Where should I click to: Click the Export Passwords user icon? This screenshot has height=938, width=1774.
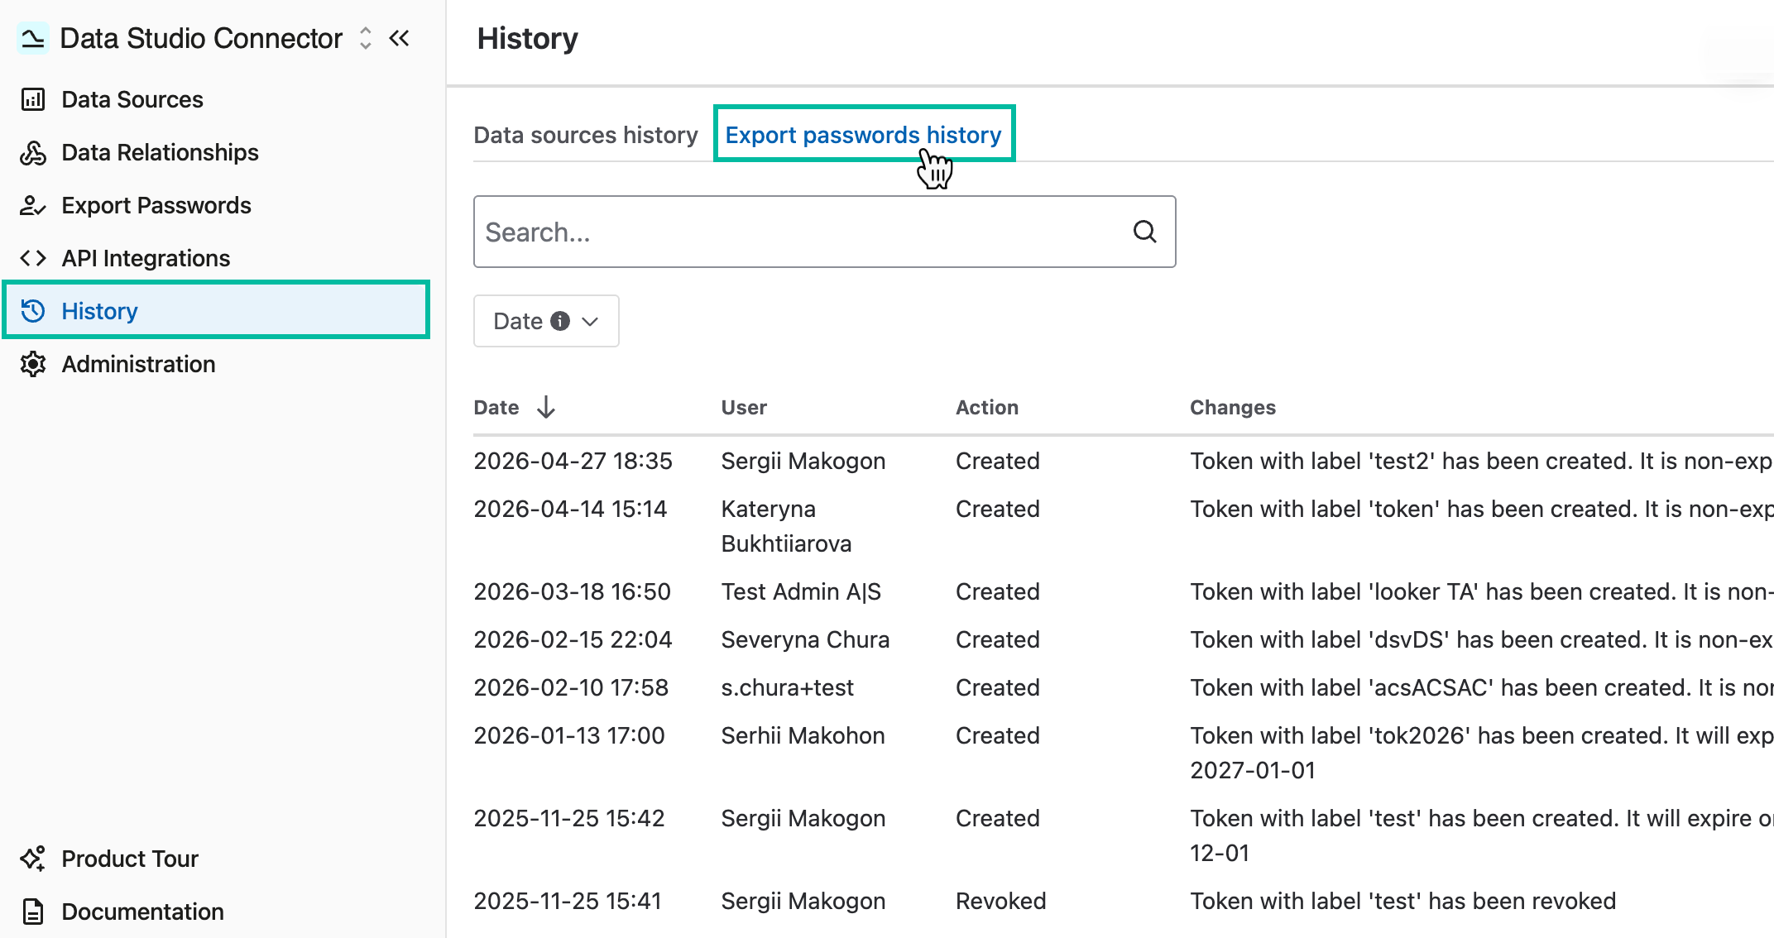click(33, 205)
